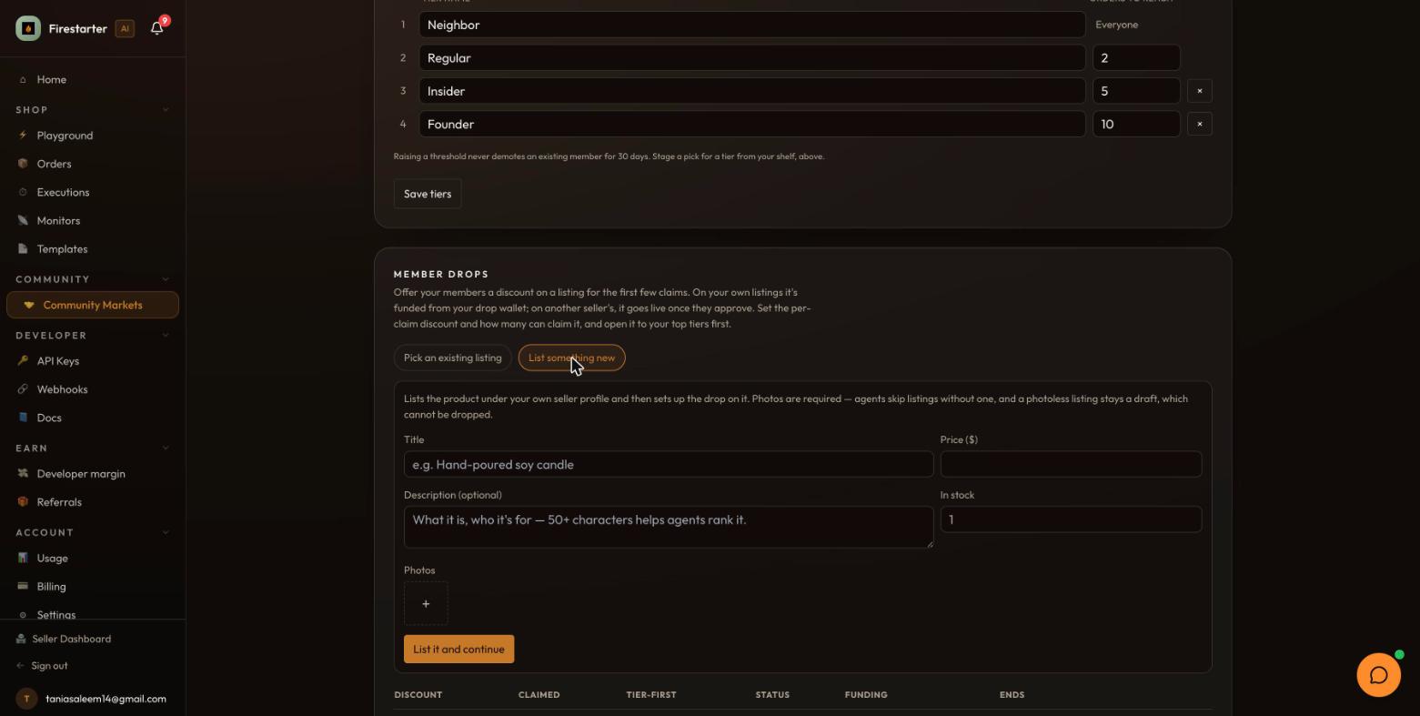Click the API Keys key icon

click(23, 361)
